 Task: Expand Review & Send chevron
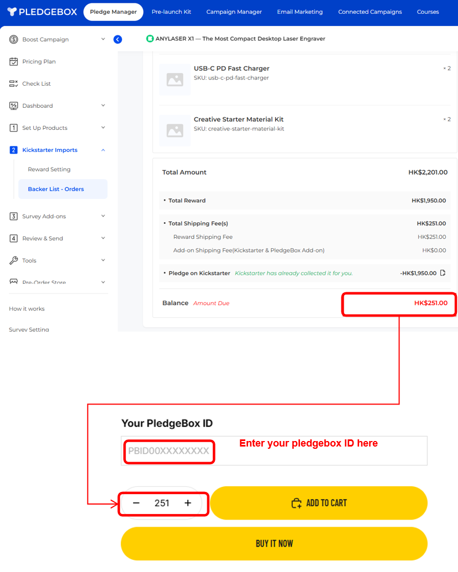[103, 238]
